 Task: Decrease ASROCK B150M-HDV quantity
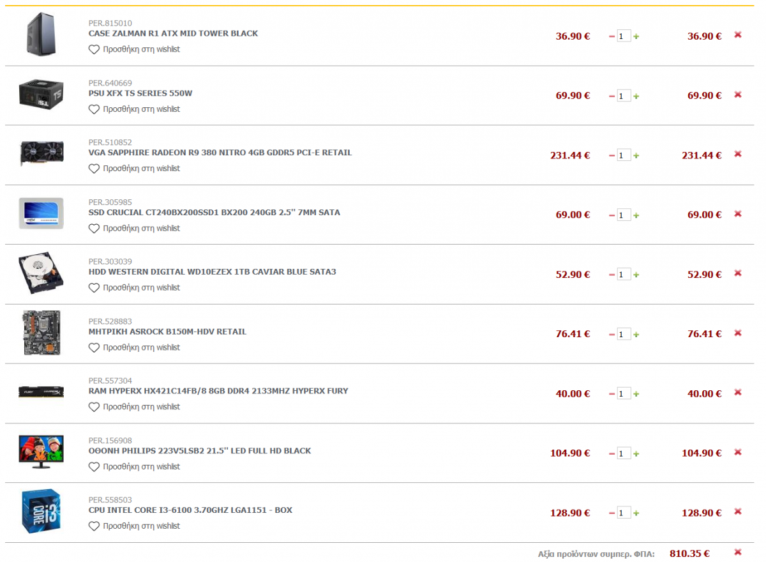click(x=612, y=334)
